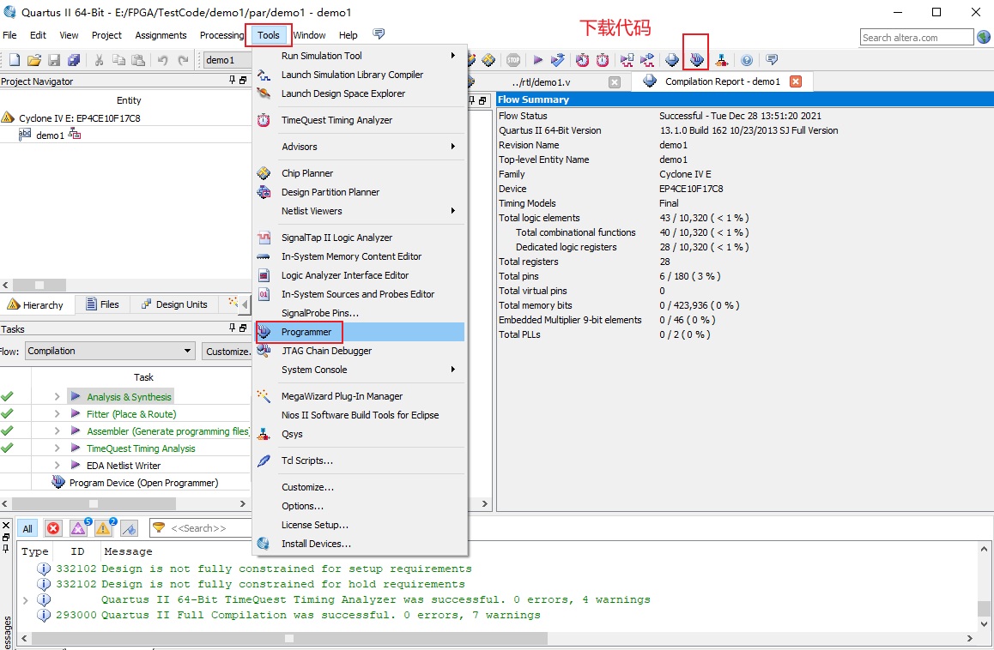Click the Customize... button in Tasks
994x650 pixels.
click(227, 352)
